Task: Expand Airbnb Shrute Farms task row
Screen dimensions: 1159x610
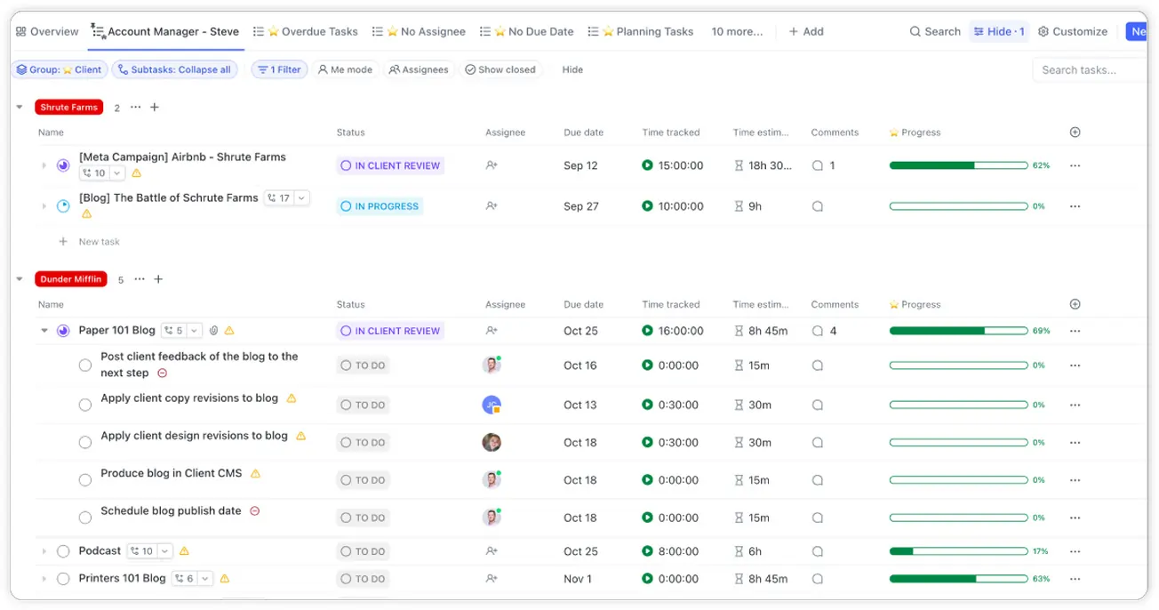Action: [x=44, y=165]
